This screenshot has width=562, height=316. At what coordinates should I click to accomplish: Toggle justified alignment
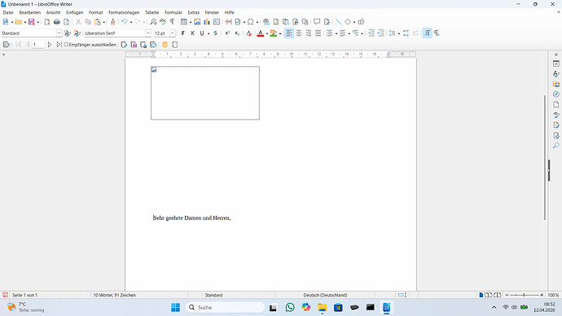point(318,33)
